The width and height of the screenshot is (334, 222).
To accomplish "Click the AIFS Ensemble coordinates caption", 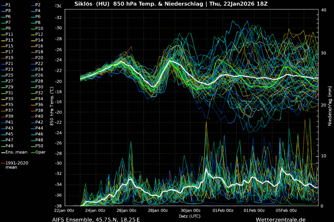I will tap(96, 220).
